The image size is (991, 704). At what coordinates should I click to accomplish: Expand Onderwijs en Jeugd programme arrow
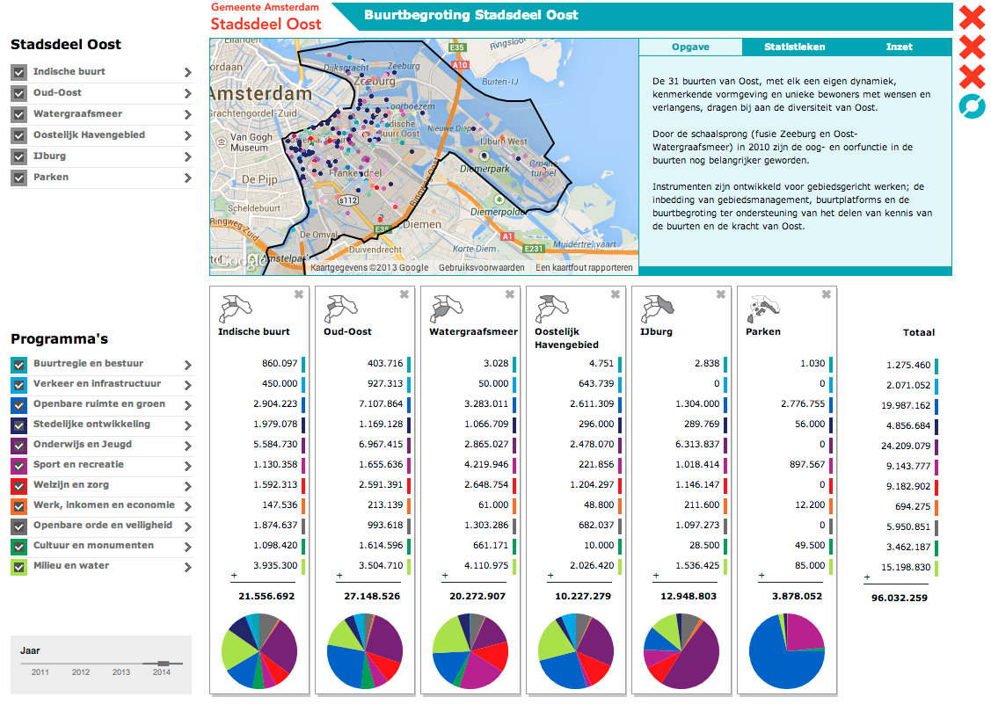(187, 446)
